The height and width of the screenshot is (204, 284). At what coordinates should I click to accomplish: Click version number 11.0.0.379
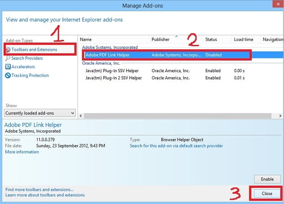tap(45, 139)
